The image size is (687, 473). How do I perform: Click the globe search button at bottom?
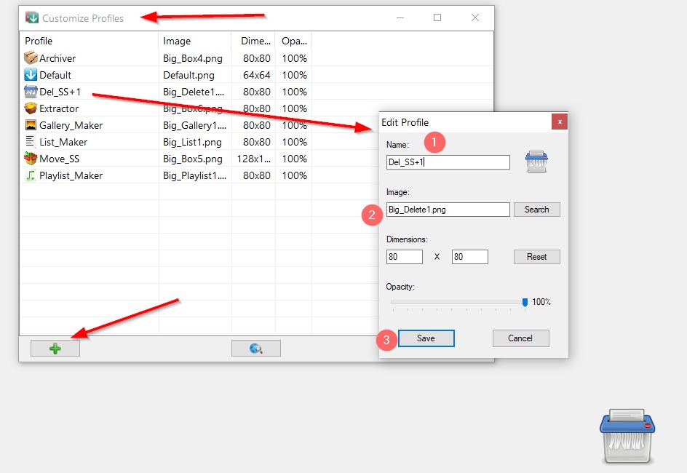[x=256, y=349]
